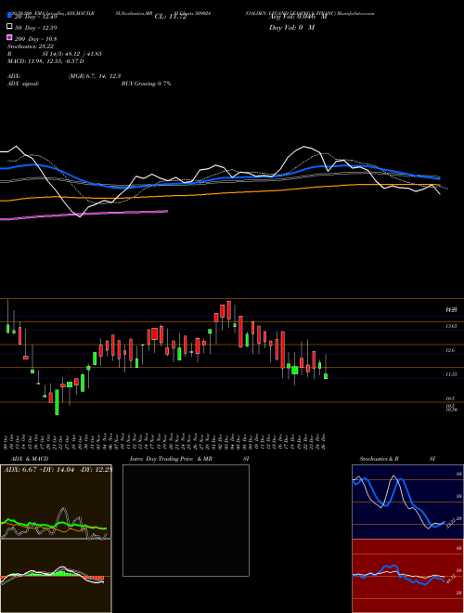Open the MACD histogram mini chart
The width and height of the screenshot is (464, 613).
pos(56,576)
